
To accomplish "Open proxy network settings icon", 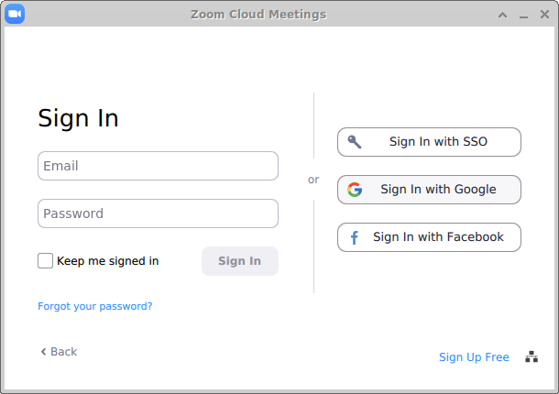I will tap(531, 357).
